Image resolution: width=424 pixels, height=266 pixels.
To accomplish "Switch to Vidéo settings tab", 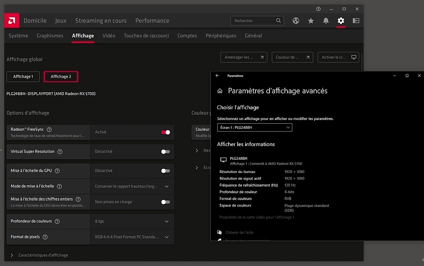I will coord(109,36).
